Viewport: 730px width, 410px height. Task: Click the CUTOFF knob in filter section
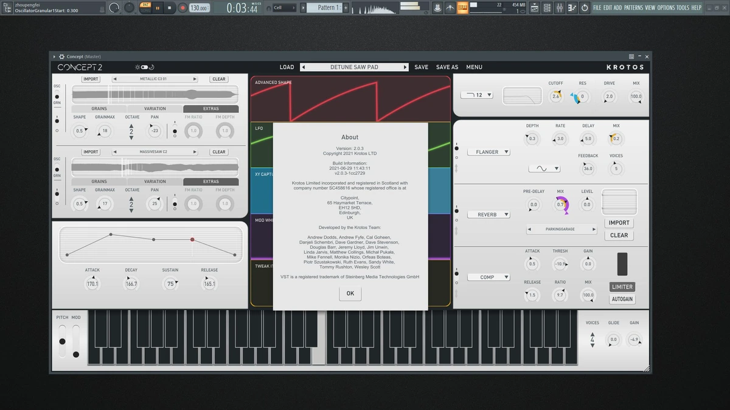(x=555, y=97)
